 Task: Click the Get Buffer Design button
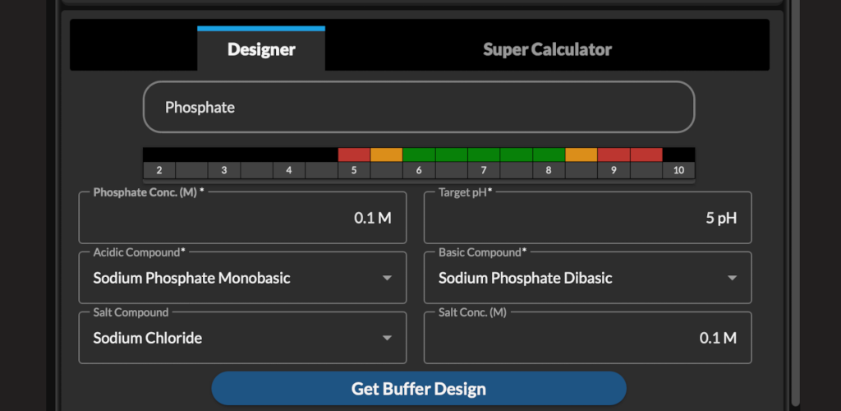click(x=419, y=389)
